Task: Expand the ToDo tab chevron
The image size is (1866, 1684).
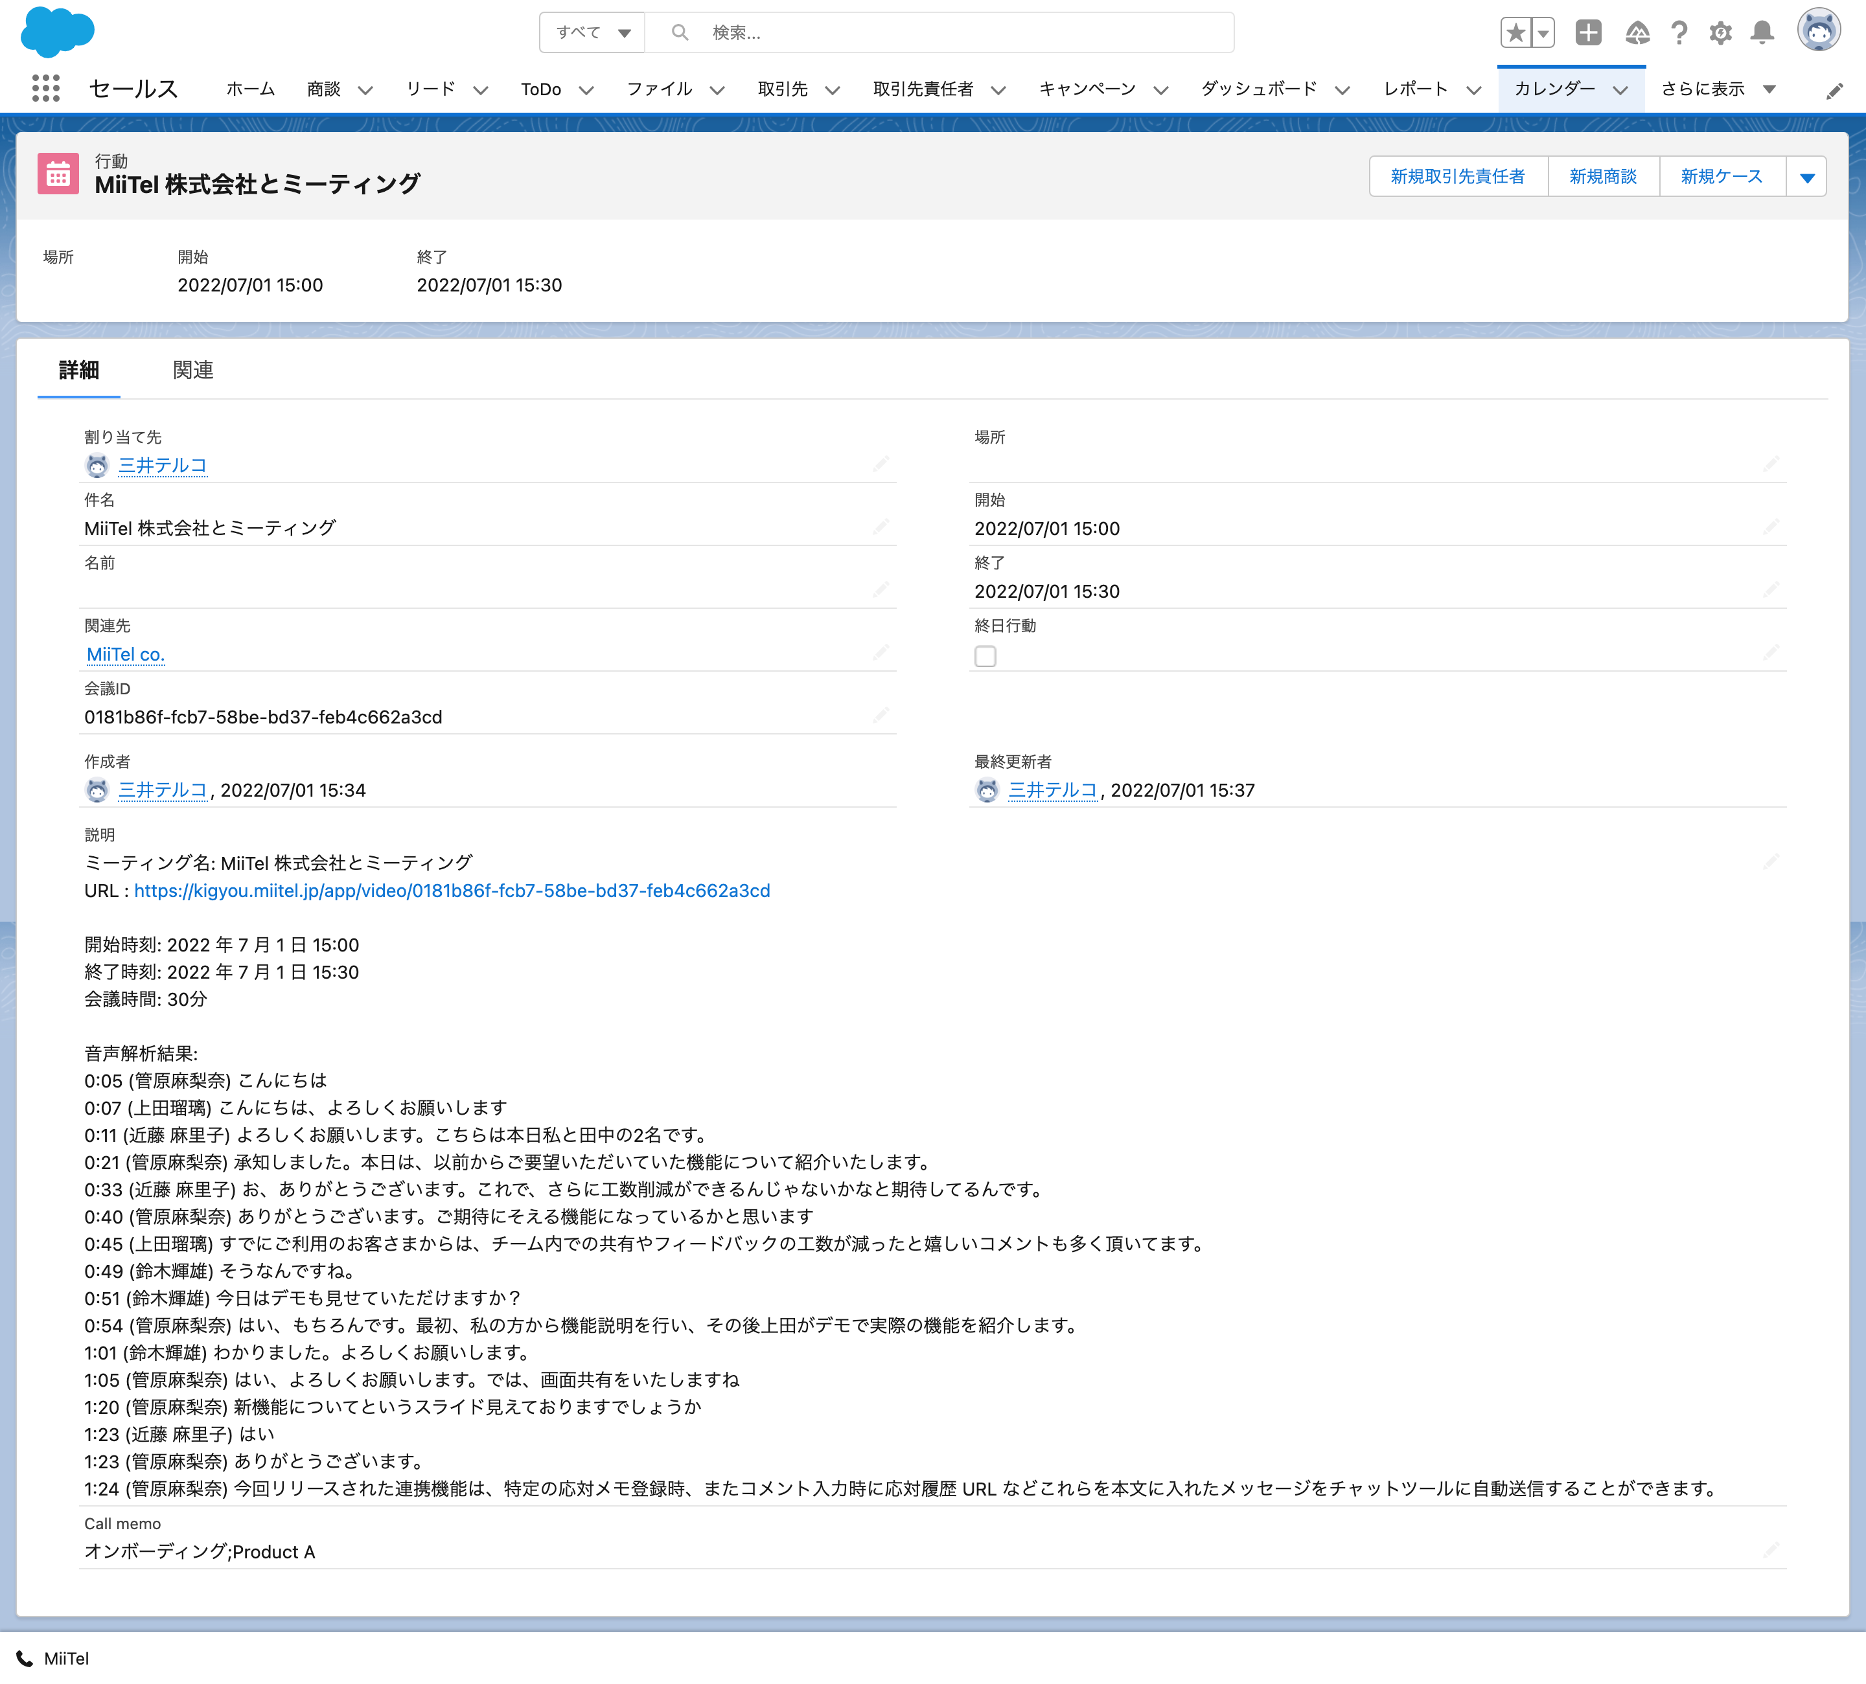Action: click(x=586, y=90)
